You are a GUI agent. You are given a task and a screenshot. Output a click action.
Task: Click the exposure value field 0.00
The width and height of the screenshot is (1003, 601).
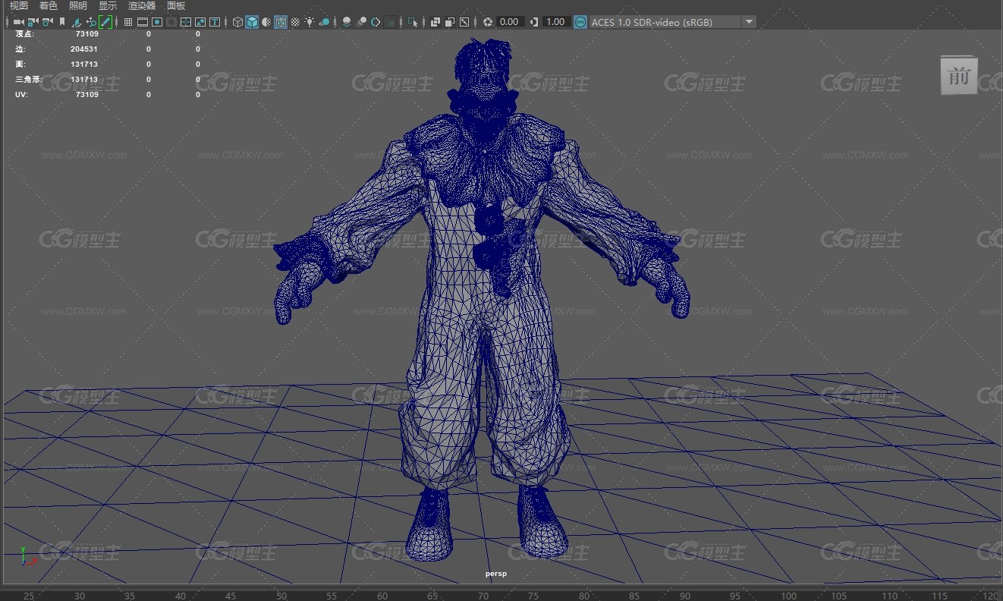(509, 22)
